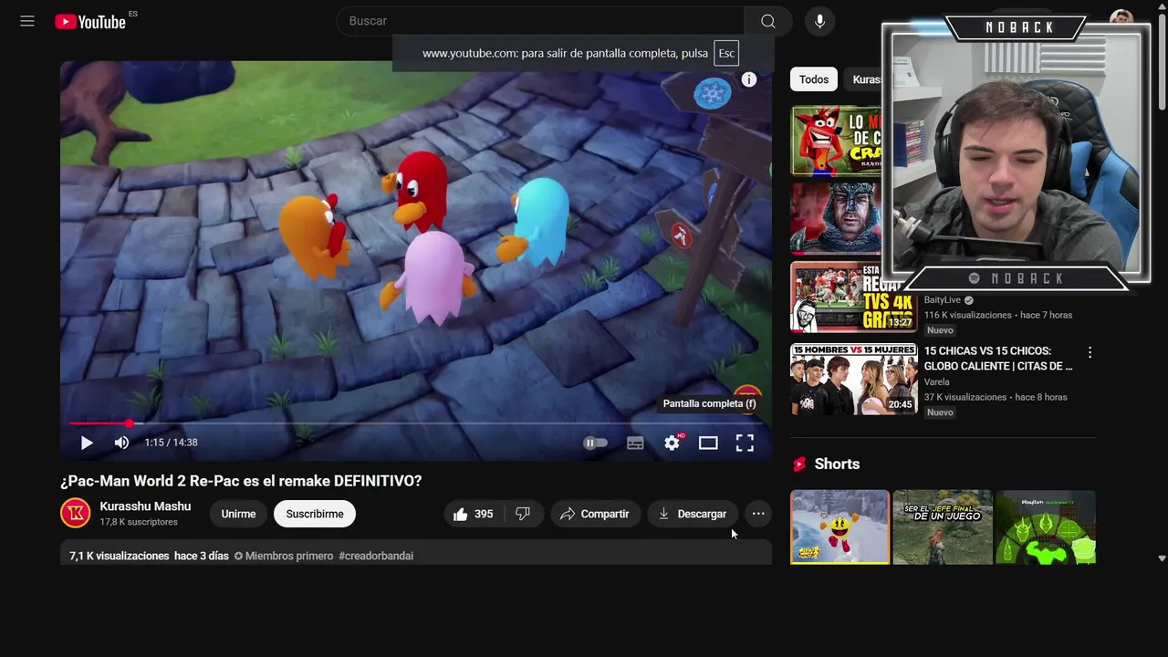Click the Varela channel name
Image resolution: width=1168 pixels, height=657 pixels.
(937, 382)
